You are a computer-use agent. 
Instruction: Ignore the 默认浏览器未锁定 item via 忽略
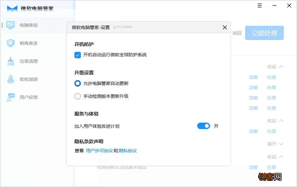pyautogui.click(x=253, y=167)
